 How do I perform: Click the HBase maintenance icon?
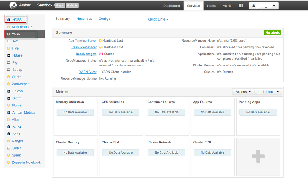[x=9, y=56]
